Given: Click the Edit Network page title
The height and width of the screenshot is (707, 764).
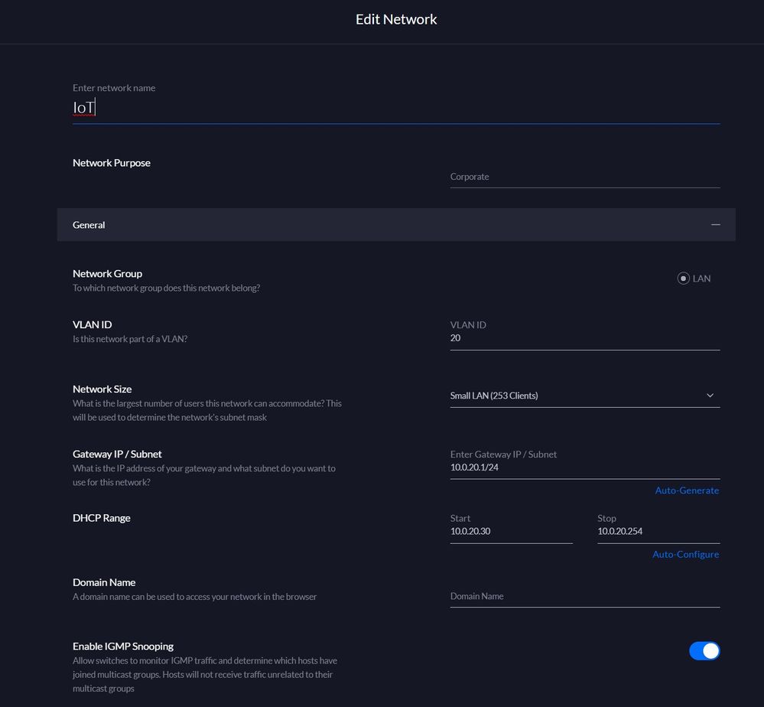Looking at the screenshot, I should [x=396, y=19].
